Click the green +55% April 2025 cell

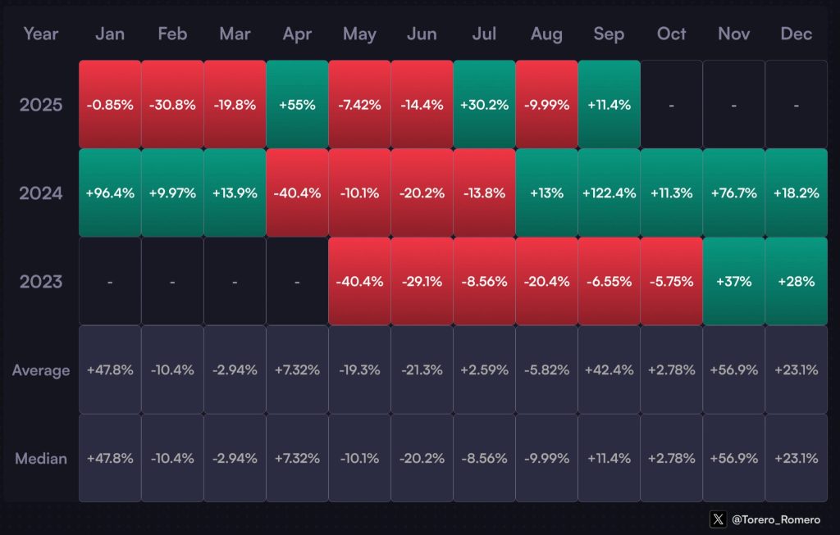click(297, 105)
